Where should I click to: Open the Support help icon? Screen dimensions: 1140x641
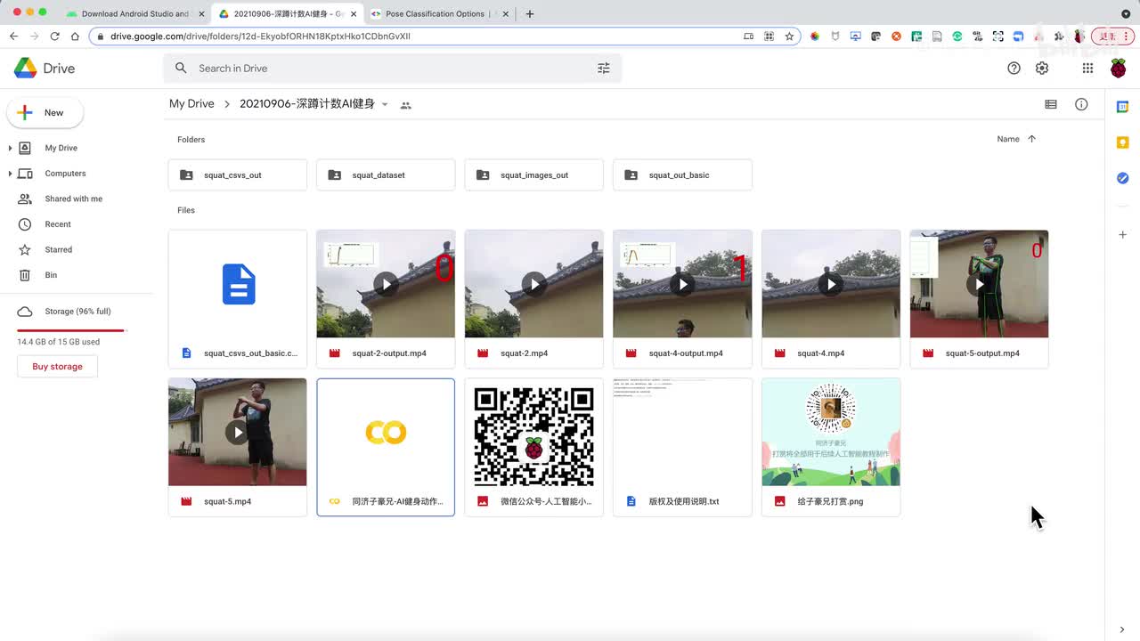tap(1014, 69)
